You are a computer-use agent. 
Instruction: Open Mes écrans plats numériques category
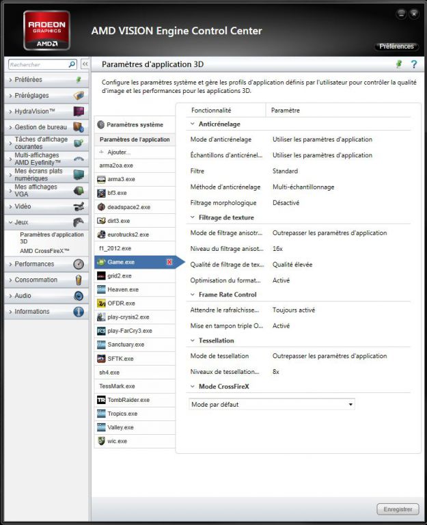(x=46, y=174)
